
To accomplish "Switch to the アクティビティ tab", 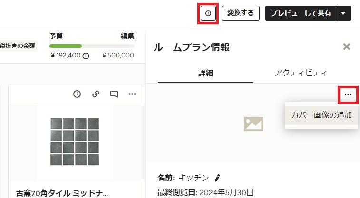I will (301, 73).
